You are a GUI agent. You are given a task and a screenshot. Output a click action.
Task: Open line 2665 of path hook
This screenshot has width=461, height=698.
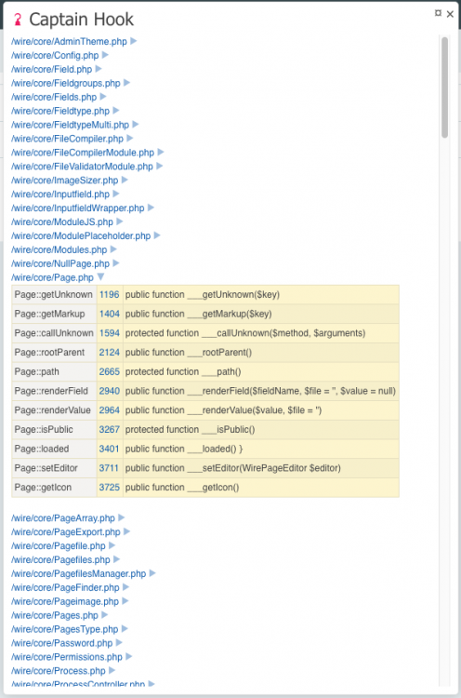click(x=110, y=371)
